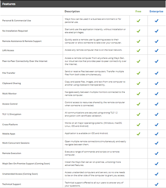Click the blue Enterprise checkmark for Technical Support
This screenshot has height=188, width=166.
(157, 184)
